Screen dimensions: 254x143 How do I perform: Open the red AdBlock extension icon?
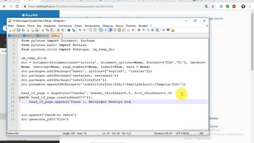pos(234,6)
